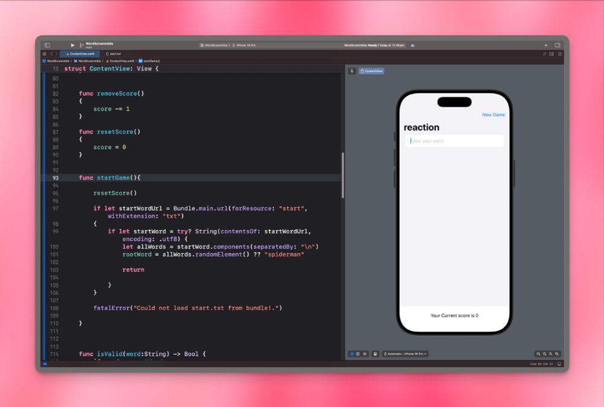
Task: Toggle the inspector panel icon
Action: (x=557, y=45)
